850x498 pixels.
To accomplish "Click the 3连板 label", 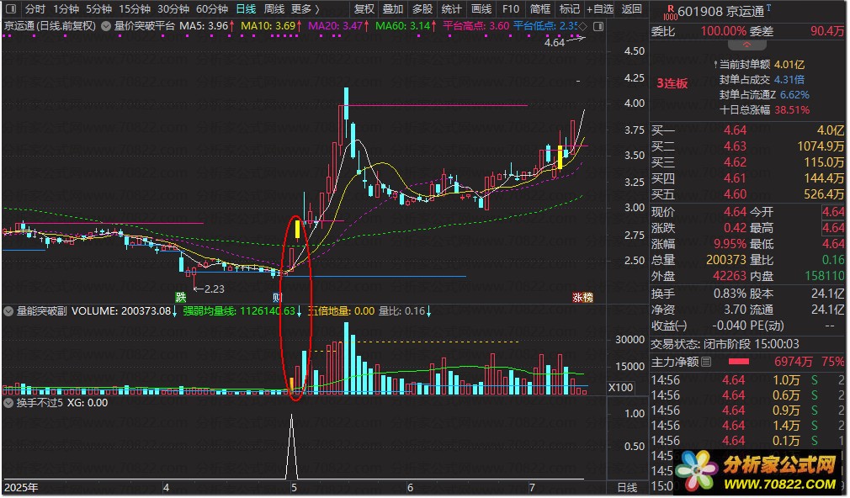I will pos(672,83).
